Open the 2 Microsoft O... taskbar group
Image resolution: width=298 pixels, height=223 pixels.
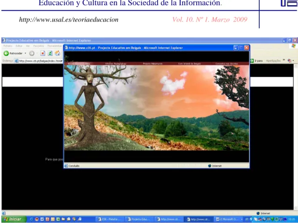tap(229, 219)
